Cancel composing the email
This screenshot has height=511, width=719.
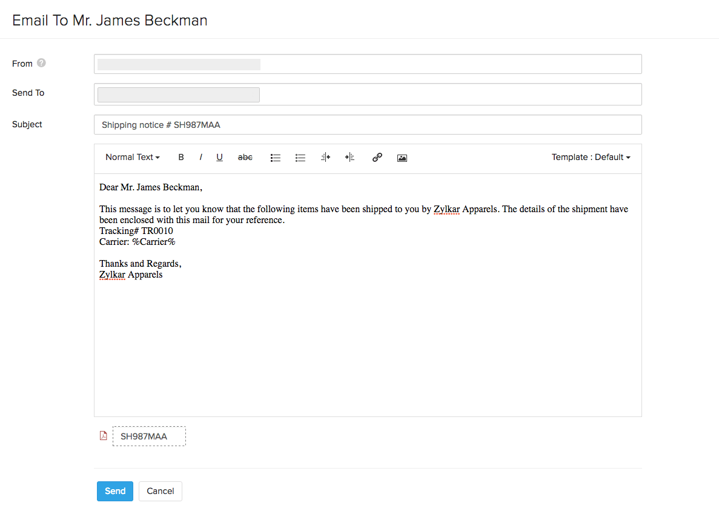click(x=160, y=491)
